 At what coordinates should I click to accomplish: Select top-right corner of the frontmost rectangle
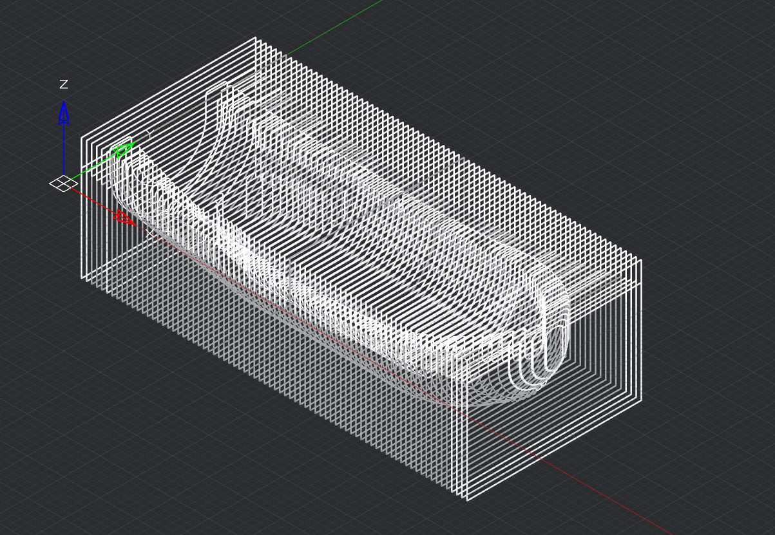click(x=641, y=260)
